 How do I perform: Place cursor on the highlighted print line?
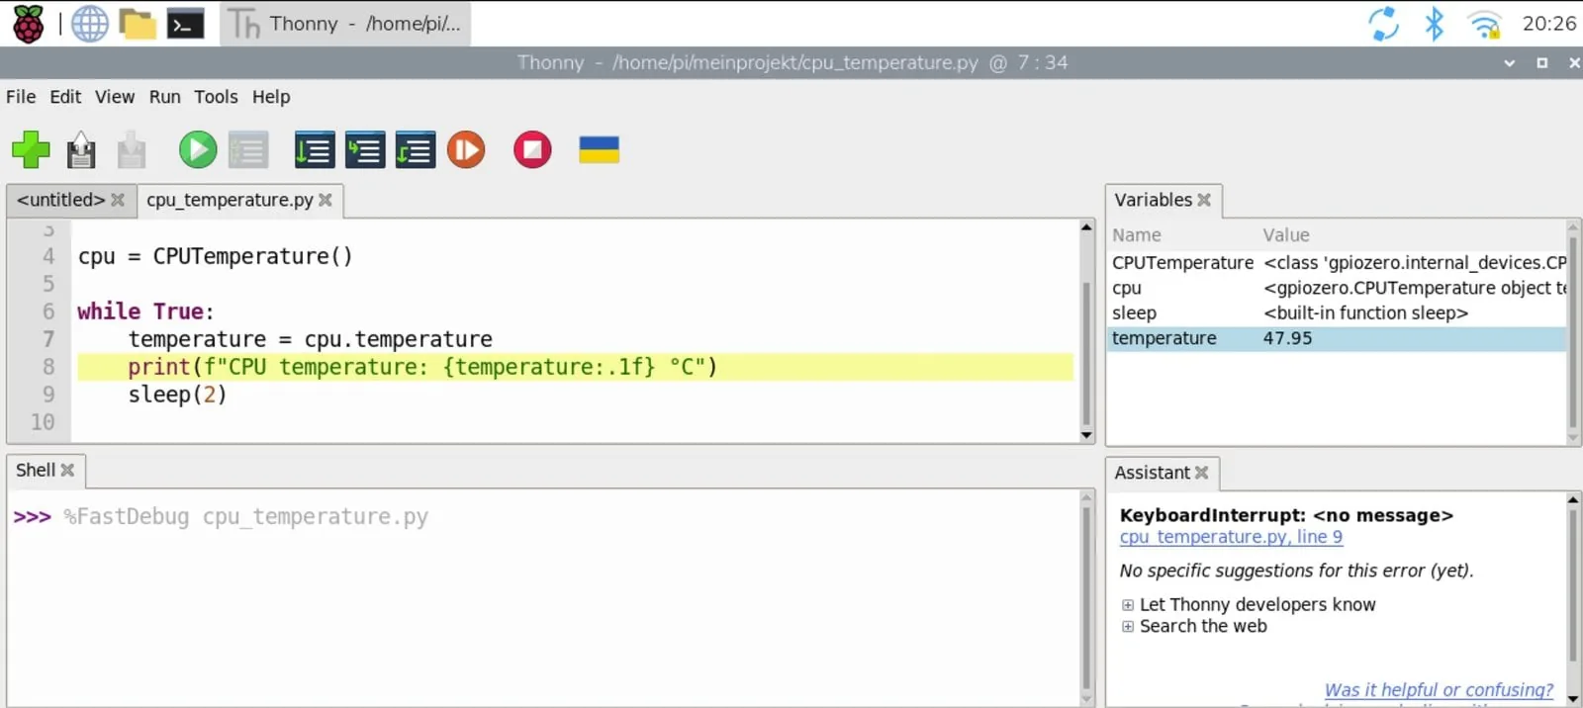click(576, 367)
